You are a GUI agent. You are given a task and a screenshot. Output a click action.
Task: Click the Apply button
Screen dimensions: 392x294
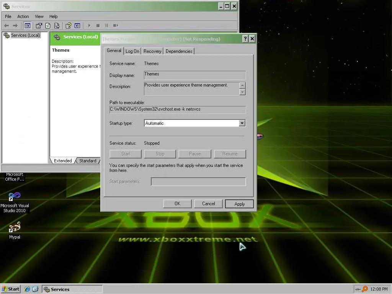coord(239,204)
